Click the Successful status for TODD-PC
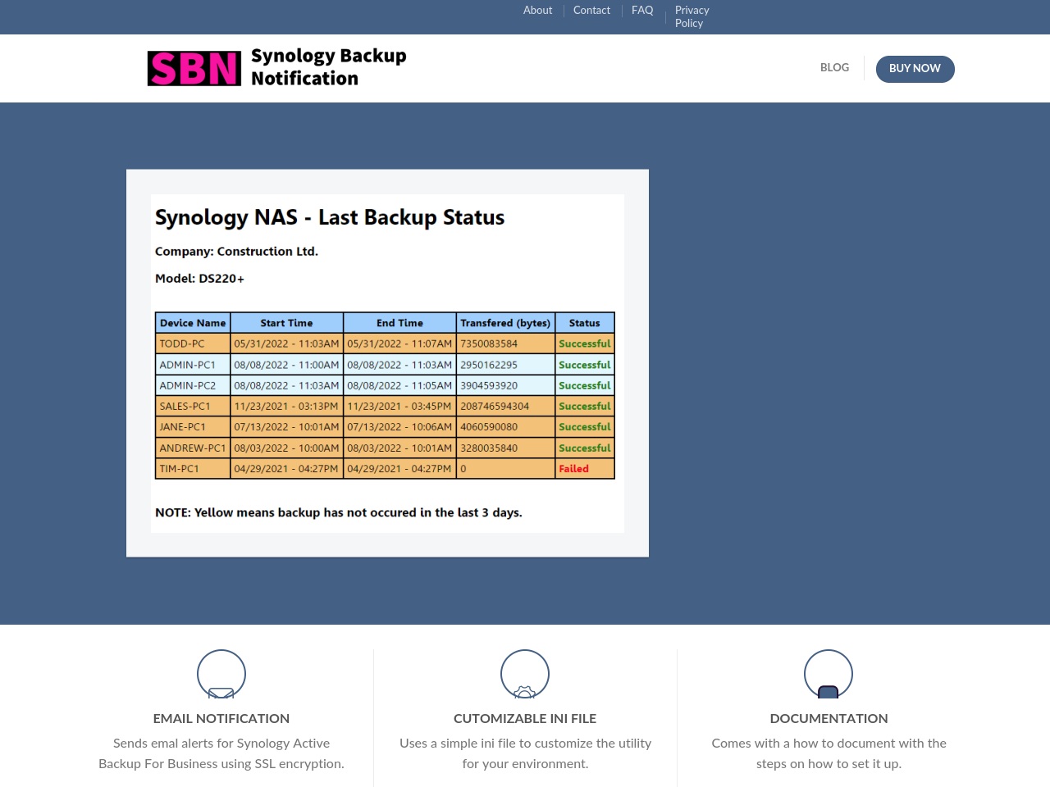1050x787 pixels. (585, 344)
